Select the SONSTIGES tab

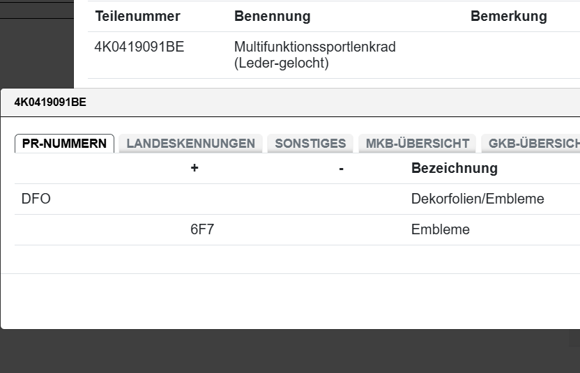tap(310, 144)
